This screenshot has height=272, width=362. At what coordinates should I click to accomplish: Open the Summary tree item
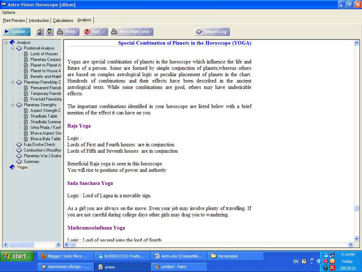tap(31, 162)
